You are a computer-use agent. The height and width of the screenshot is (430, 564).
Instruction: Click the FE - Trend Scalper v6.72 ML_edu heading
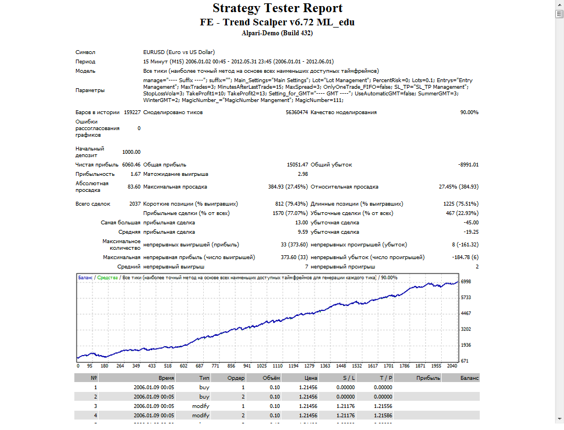(x=278, y=22)
